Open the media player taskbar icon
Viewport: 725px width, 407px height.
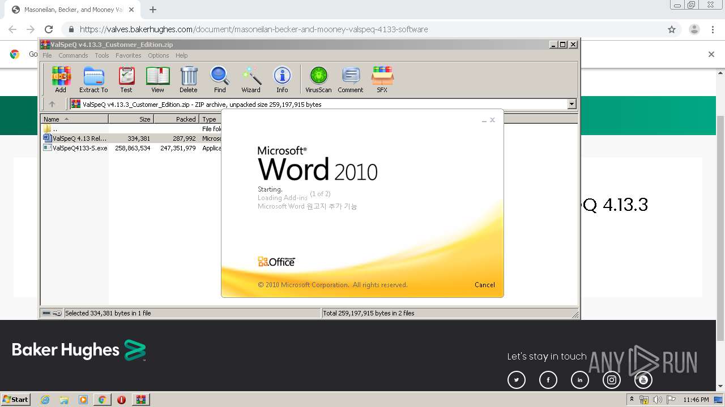(83, 400)
